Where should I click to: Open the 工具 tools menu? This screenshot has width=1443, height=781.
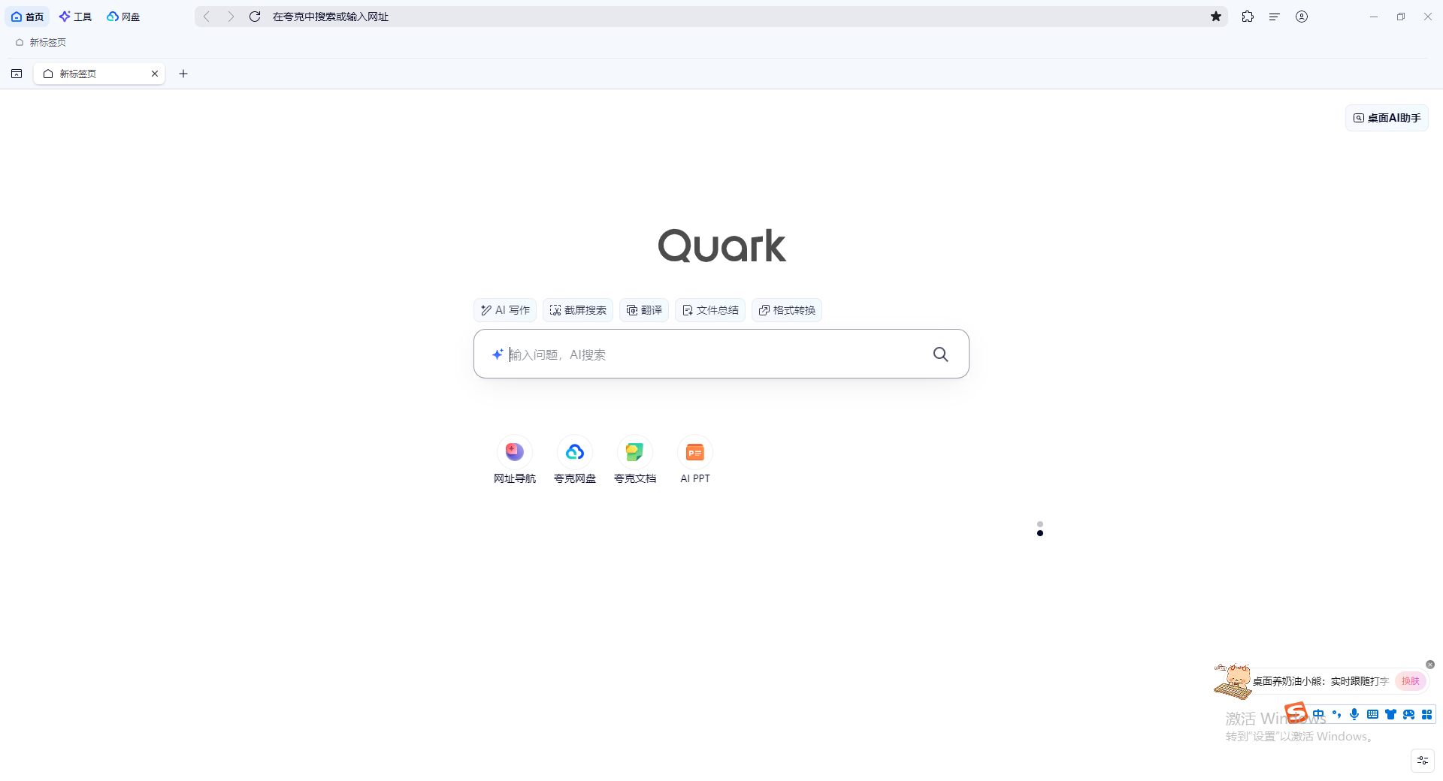click(75, 17)
